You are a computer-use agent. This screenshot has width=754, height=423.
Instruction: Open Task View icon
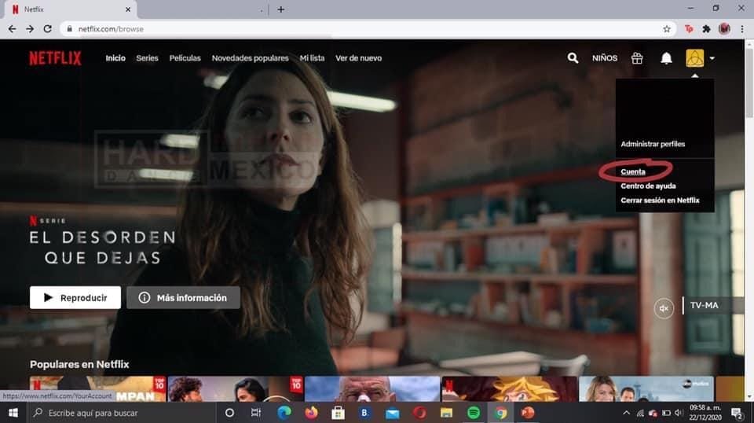256,413
